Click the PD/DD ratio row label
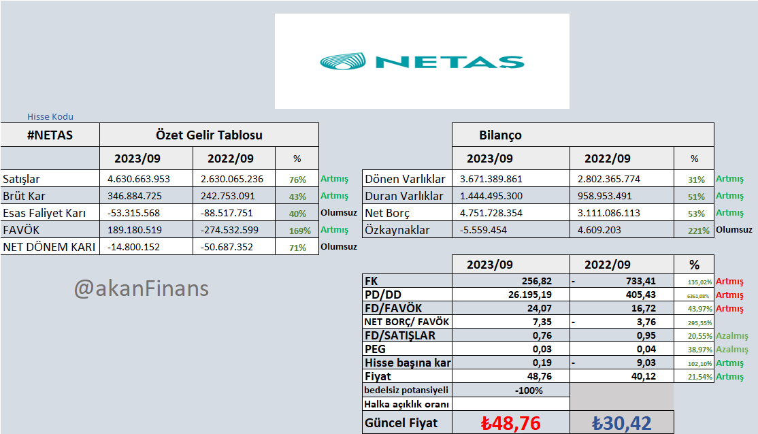This screenshot has width=758, height=434. [407, 295]
